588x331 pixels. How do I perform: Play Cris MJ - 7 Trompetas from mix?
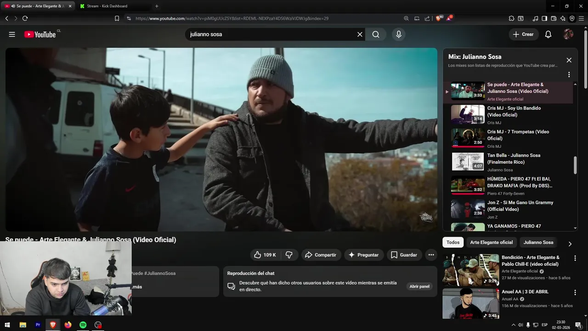pos(508,138)
